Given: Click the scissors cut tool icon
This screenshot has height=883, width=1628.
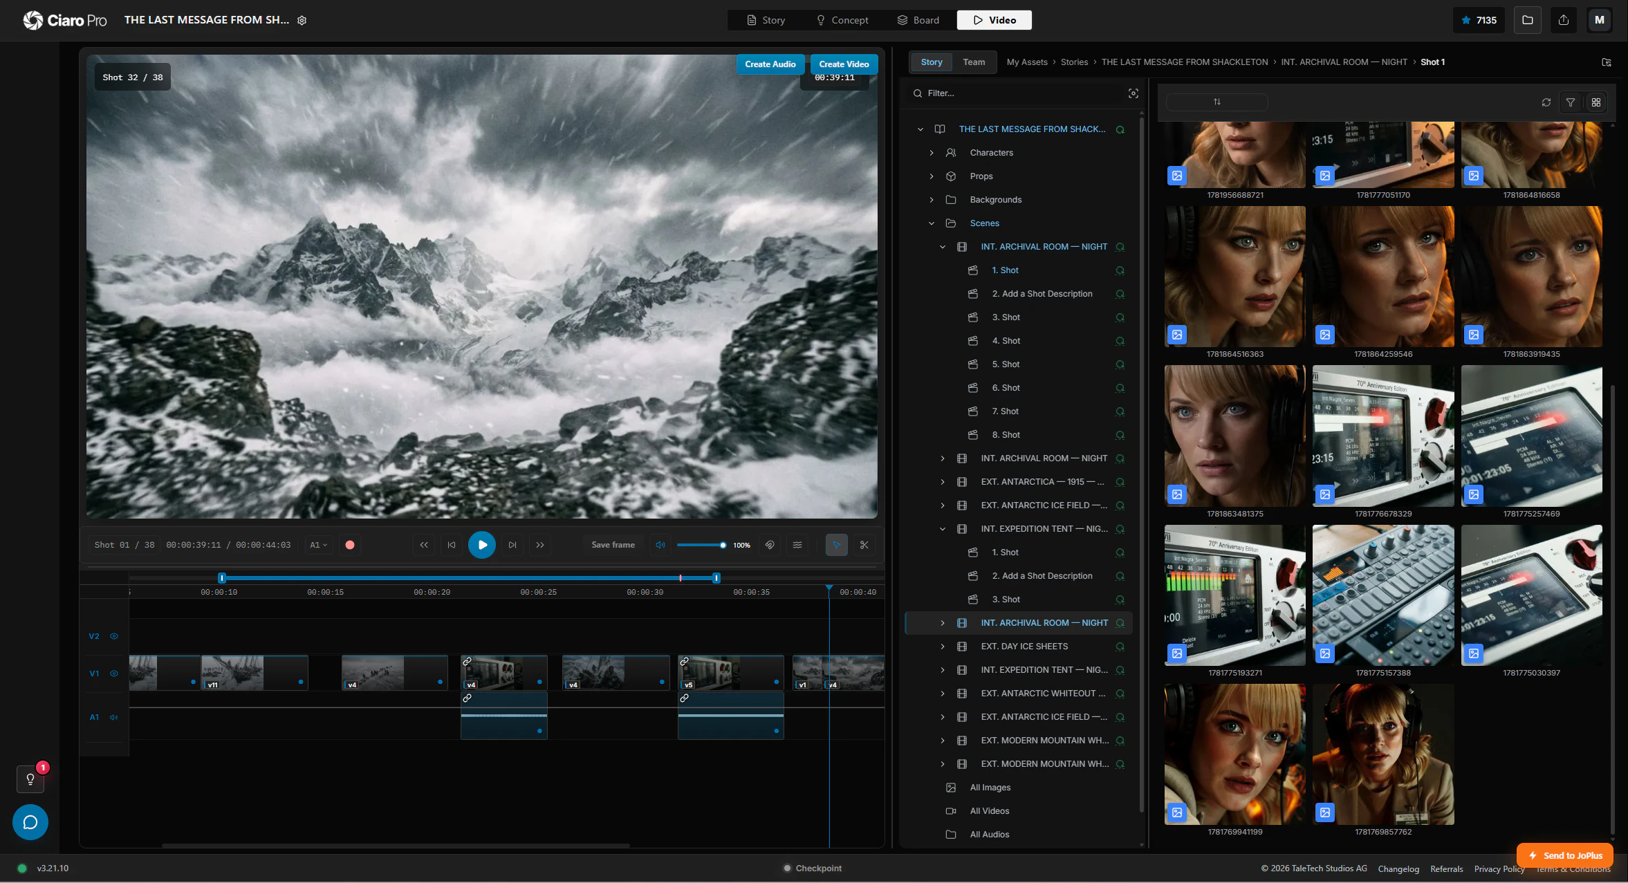Looking at the screenshot, I should pyautogui.click(x=864, y=545).
